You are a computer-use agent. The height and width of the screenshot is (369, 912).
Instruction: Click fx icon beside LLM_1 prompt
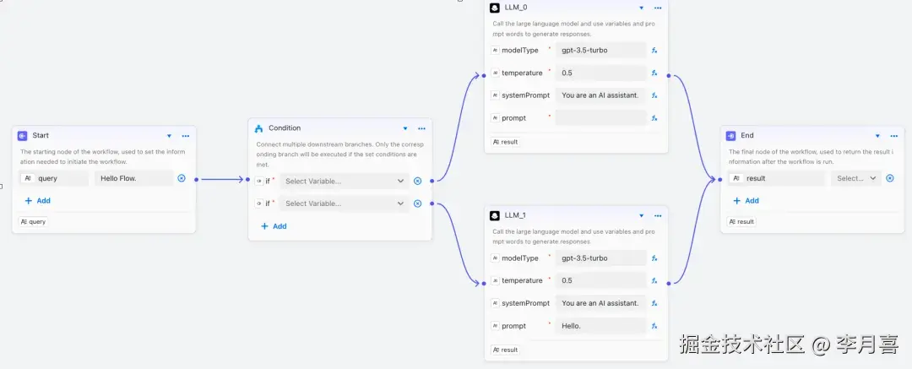click(x=654, y=326)
